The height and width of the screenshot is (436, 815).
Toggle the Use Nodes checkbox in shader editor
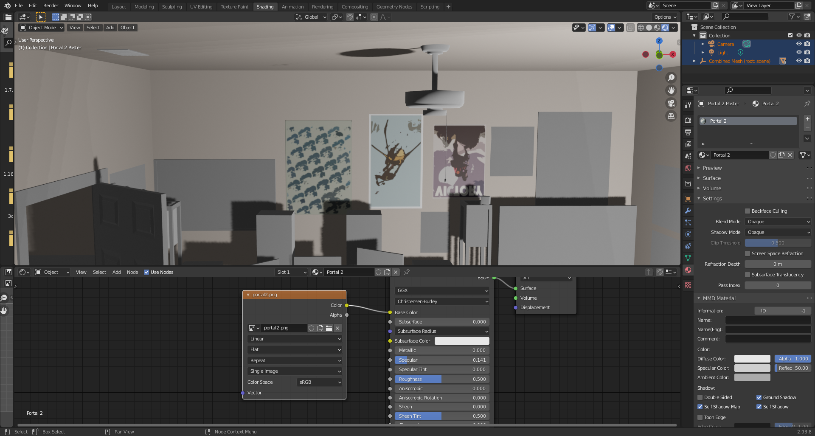coord(146,272)
